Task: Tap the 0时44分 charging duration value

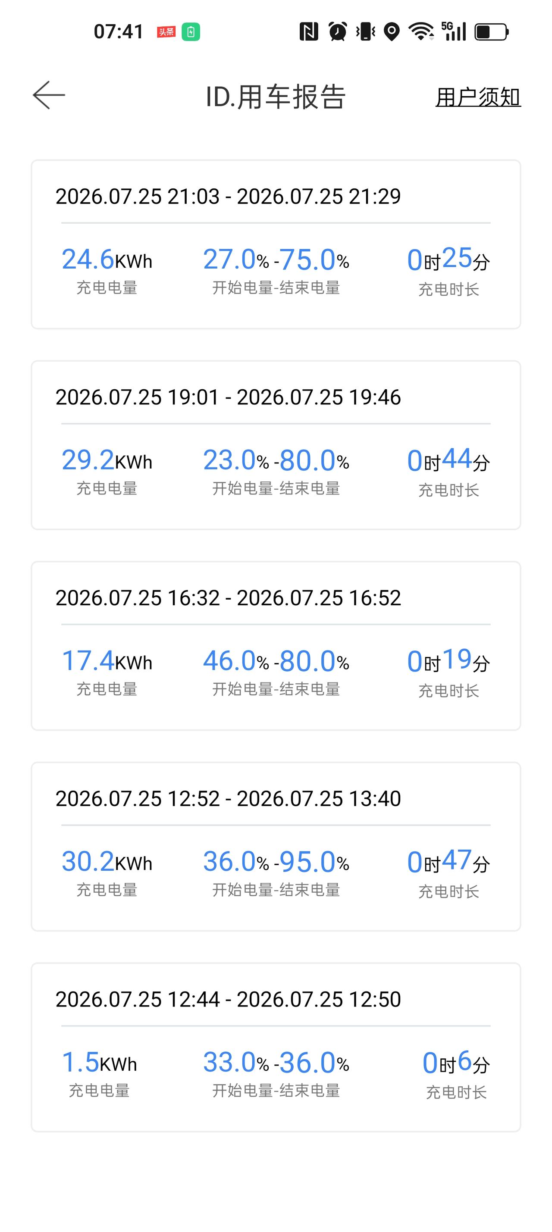Action: 448,460
